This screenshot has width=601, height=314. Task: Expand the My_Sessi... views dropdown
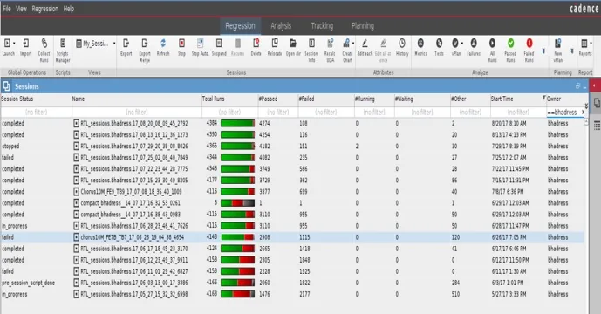click(114, 44)
